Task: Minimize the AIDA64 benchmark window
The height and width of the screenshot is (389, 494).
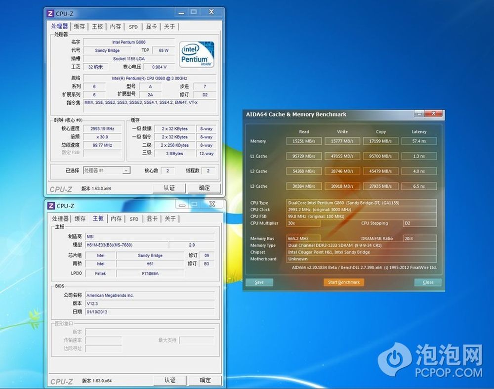Action: 419,114
